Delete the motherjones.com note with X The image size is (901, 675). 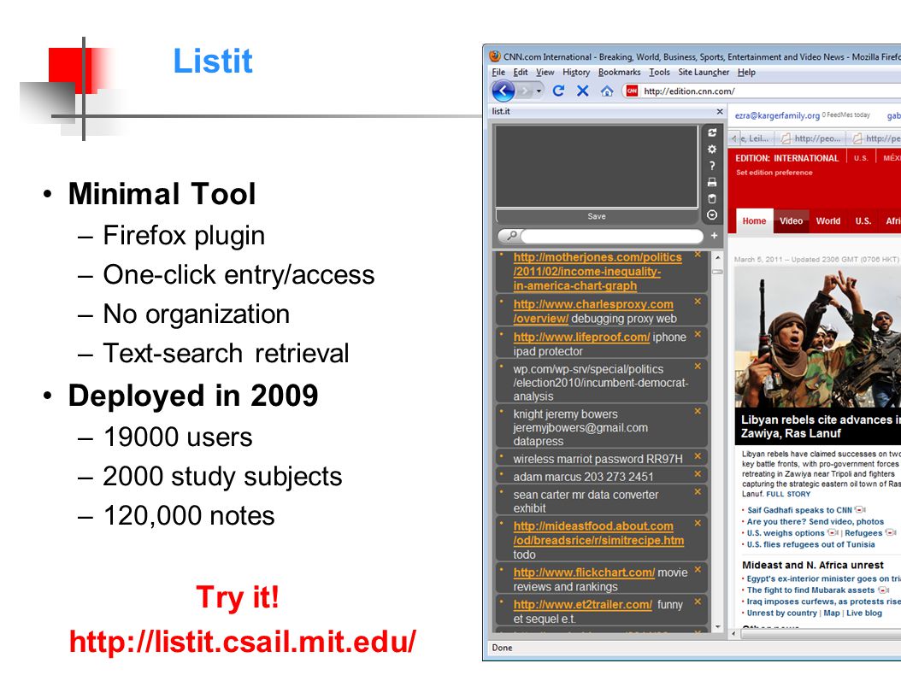(698, 254)
